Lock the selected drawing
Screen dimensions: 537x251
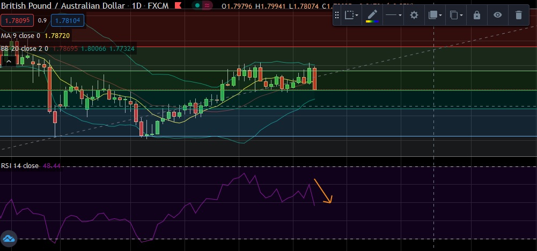point(476,15)
